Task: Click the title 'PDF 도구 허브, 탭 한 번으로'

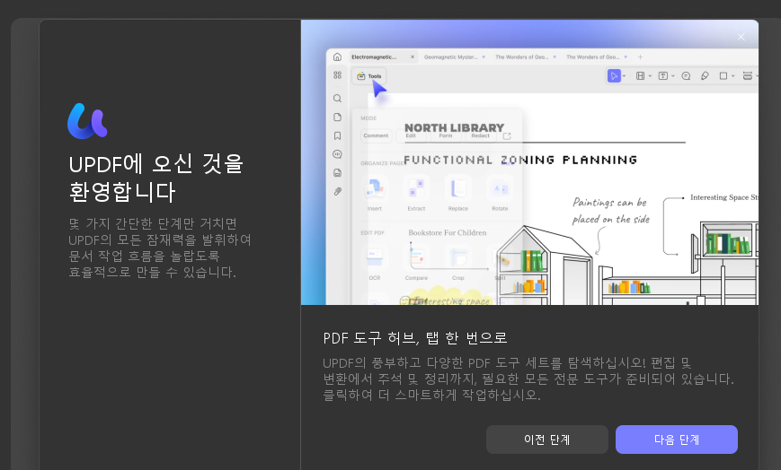Action: (x=415, y=338)
